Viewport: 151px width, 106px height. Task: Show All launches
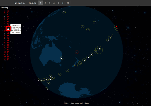68,3
